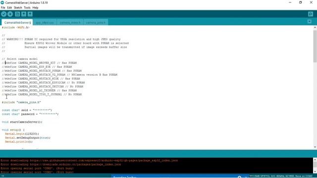Click the CAMERA_MODEL_M5STACK_PSRAM define line

[42, 71]
